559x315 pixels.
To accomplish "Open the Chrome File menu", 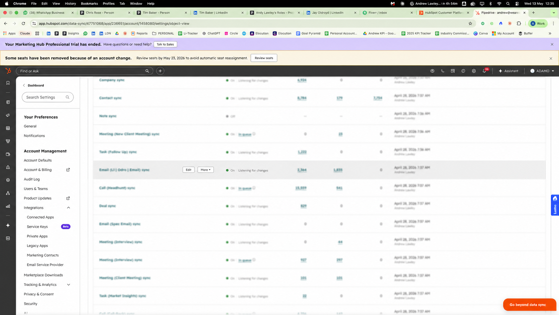I will tap(34, 3).
